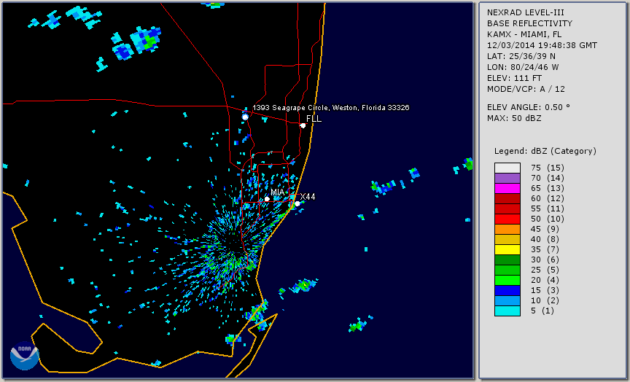Click the ELEV ANGLE: 0.50 text
Screen dimensions: 630x382
click(x=529, y=107)
